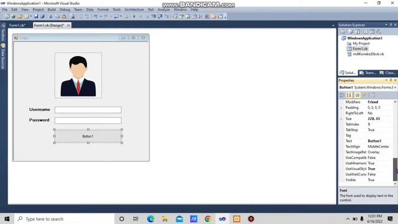Toggle auto-hide pin on Solution Explorer
Image resolution: width=398 pixels, height=224 pixels.
pos(391,25)
